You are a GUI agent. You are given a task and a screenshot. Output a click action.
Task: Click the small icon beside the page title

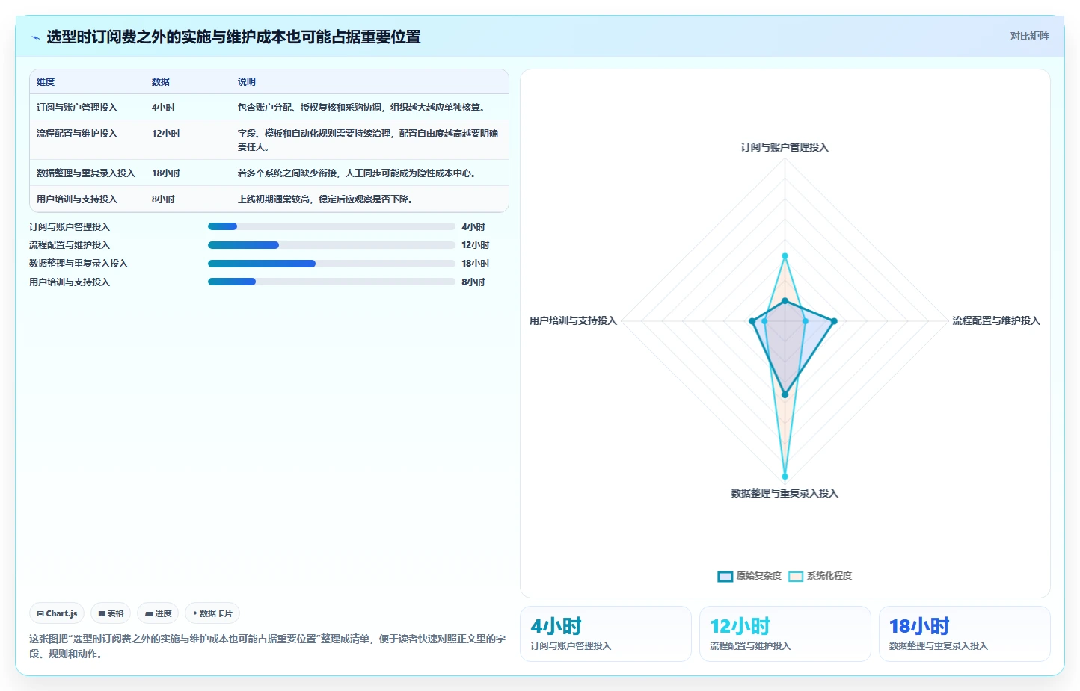coord(35,37)
